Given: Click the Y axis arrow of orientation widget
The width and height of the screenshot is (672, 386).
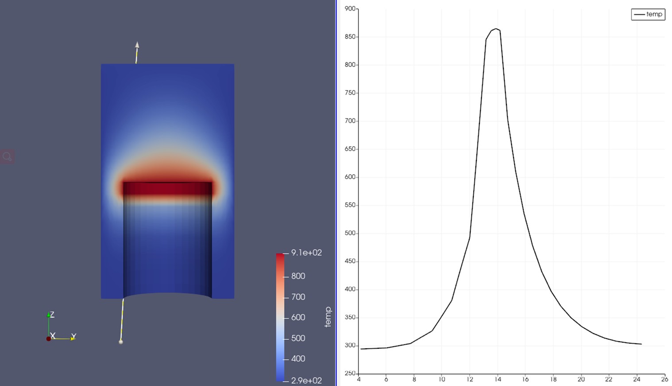Looking at the screenshot, I should click(72, 338).
